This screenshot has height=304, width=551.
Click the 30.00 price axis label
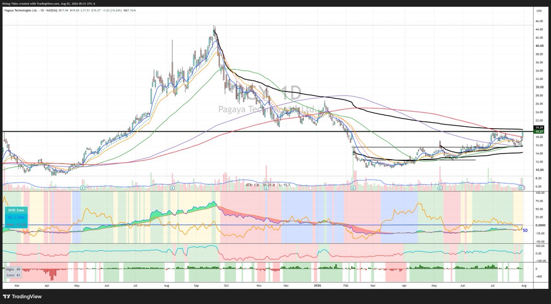click(539, 87)
